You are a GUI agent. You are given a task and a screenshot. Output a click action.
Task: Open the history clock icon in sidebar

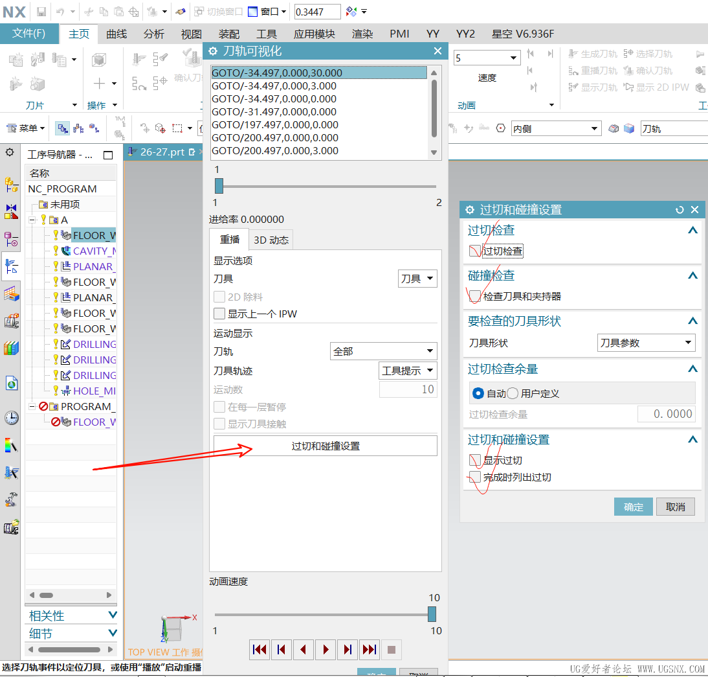11,418
